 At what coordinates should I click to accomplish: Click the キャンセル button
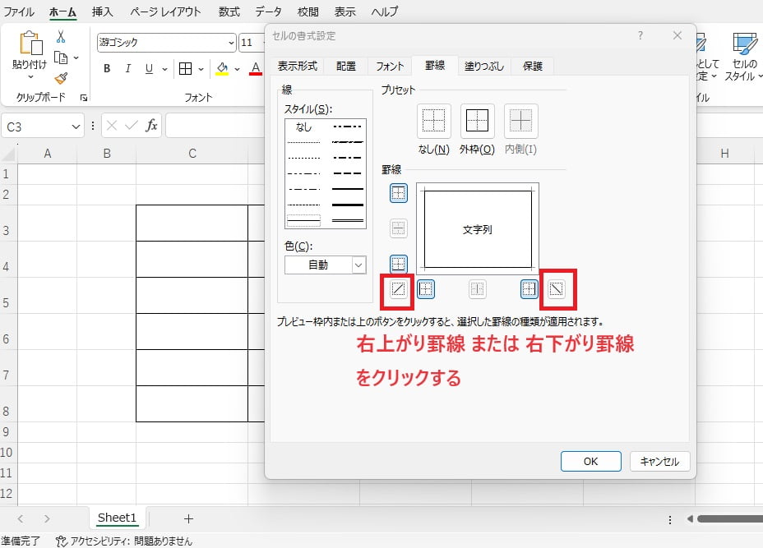tap(659, 461)
